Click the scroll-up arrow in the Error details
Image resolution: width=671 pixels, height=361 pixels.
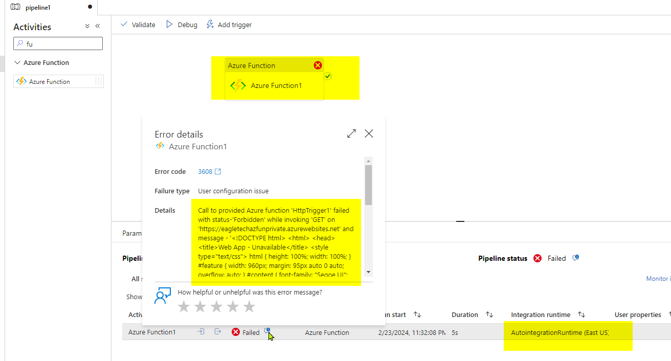(x=369, y=161)
